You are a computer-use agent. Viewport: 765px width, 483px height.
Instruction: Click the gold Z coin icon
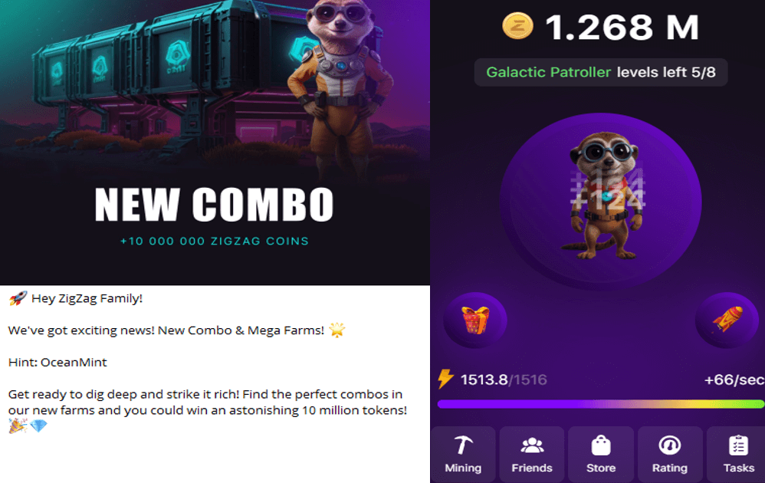[x=517, y=26]
